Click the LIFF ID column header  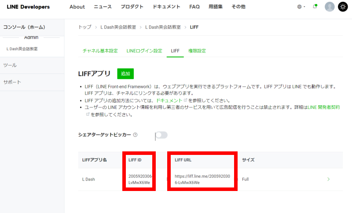[x=135, y=160]
